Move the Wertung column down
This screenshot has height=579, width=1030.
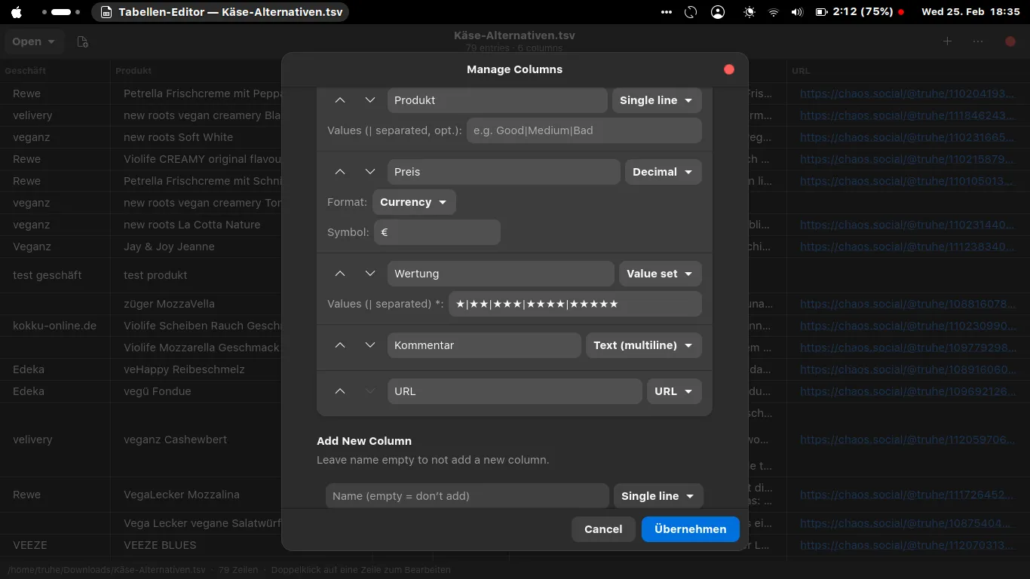369,274
